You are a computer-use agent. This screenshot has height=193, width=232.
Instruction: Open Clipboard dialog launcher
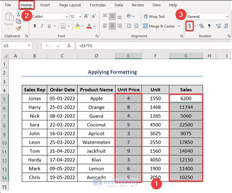[26, 36]
